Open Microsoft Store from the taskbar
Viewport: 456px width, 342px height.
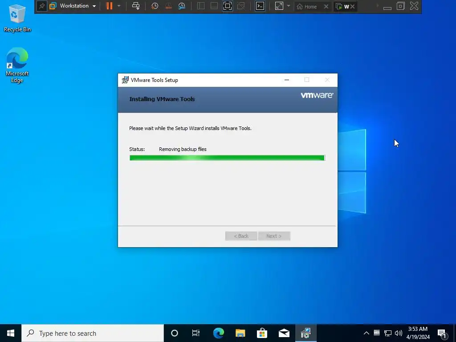coord(262,333)
